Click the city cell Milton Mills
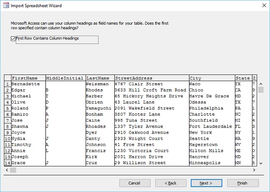The height and width of the screenshot is (192, 270). click(212, 151)
